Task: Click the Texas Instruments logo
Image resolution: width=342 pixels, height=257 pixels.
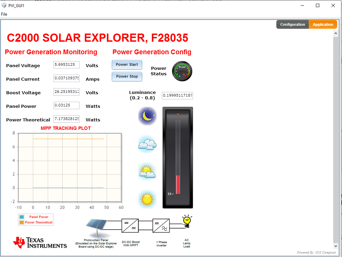Action: pyautogui.click(x=40, y=242)
